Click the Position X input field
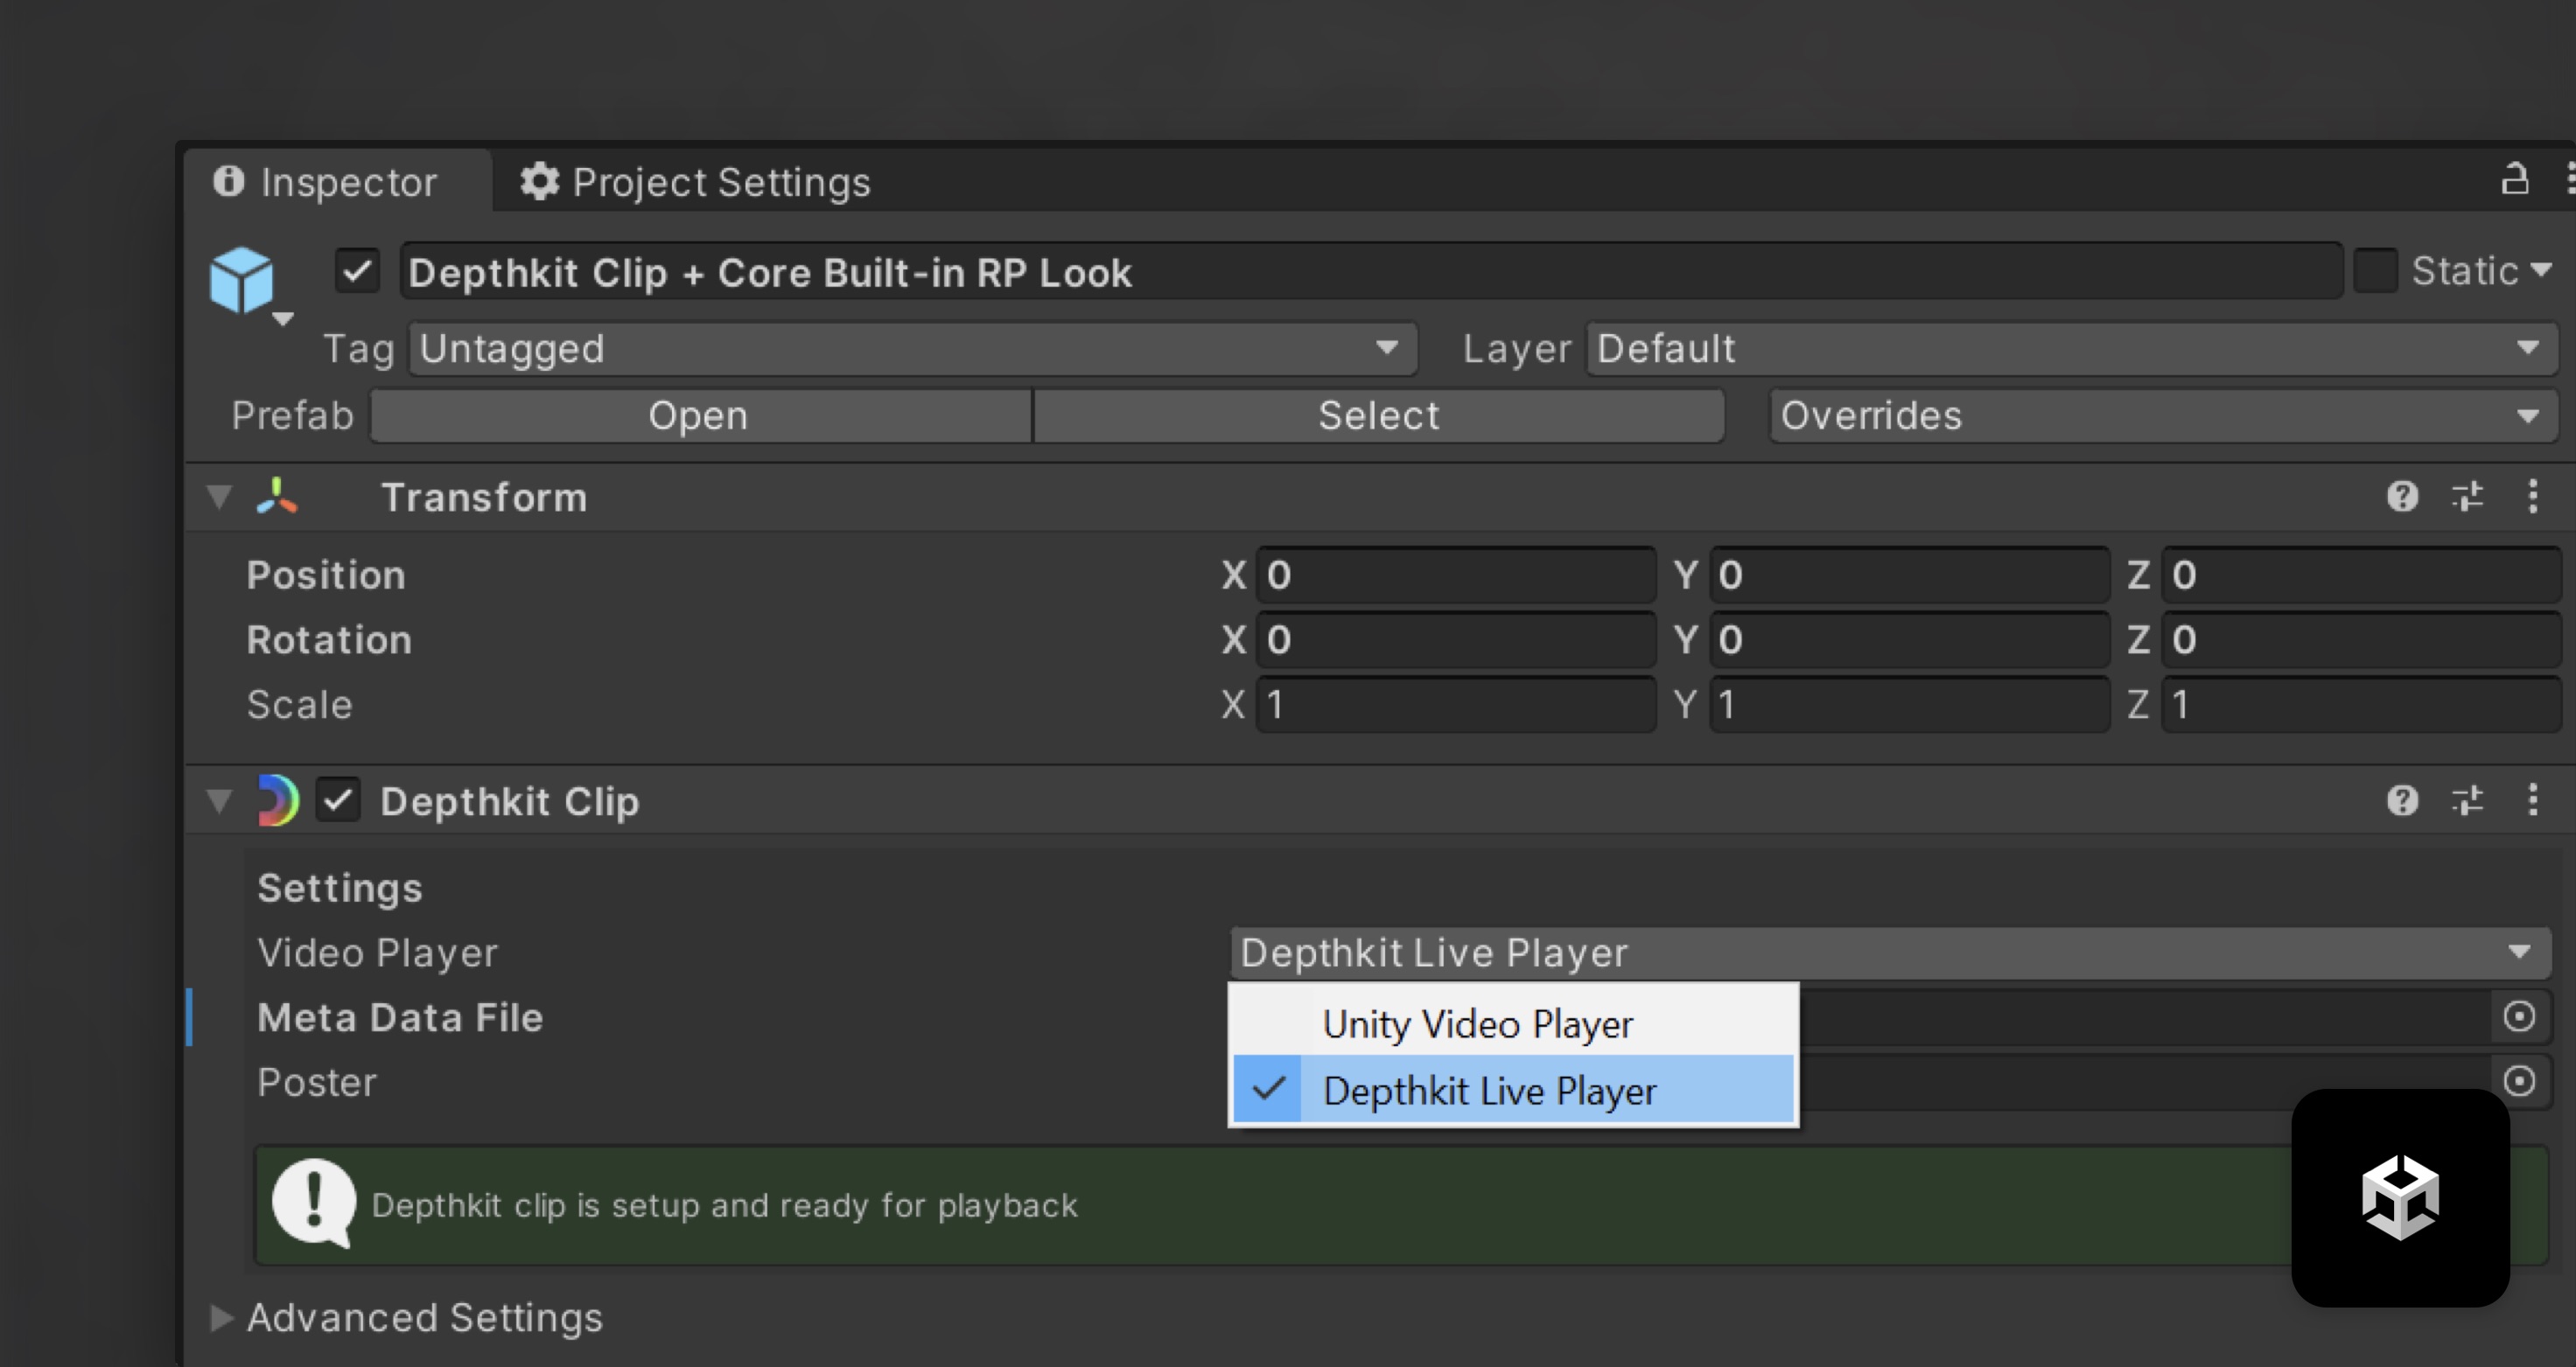Viewport: 2576px width, 1367px height. click(1455, 575)
